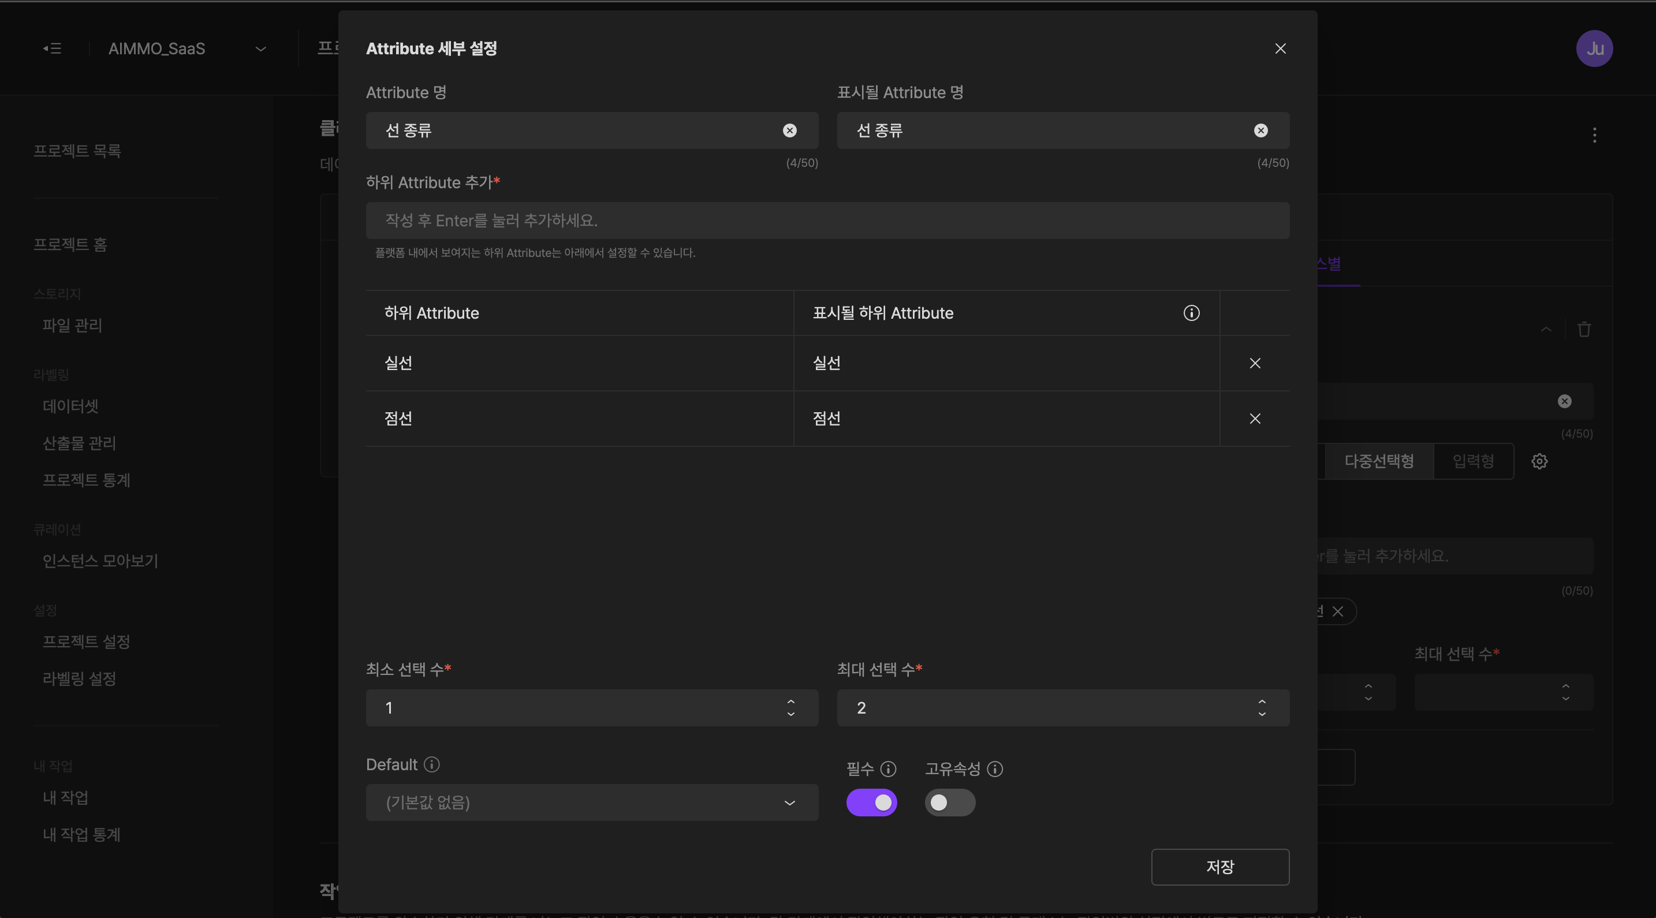Focus 하위 Attribute 추가 input field

coord(827,221)
